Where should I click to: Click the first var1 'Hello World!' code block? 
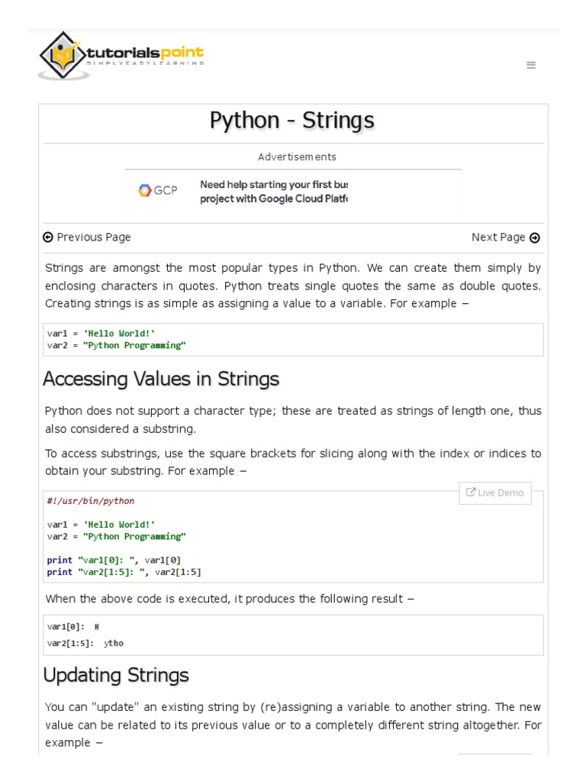coord(101,333)
